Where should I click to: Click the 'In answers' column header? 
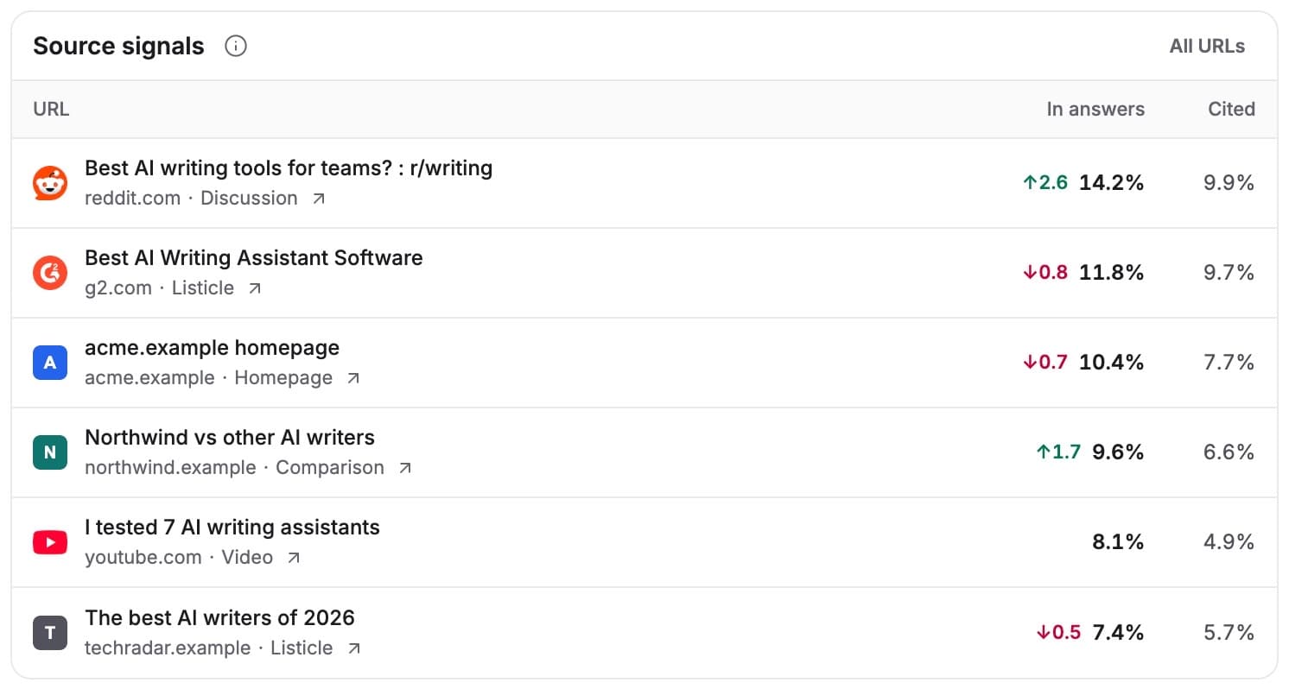(x=1095, y=109)
